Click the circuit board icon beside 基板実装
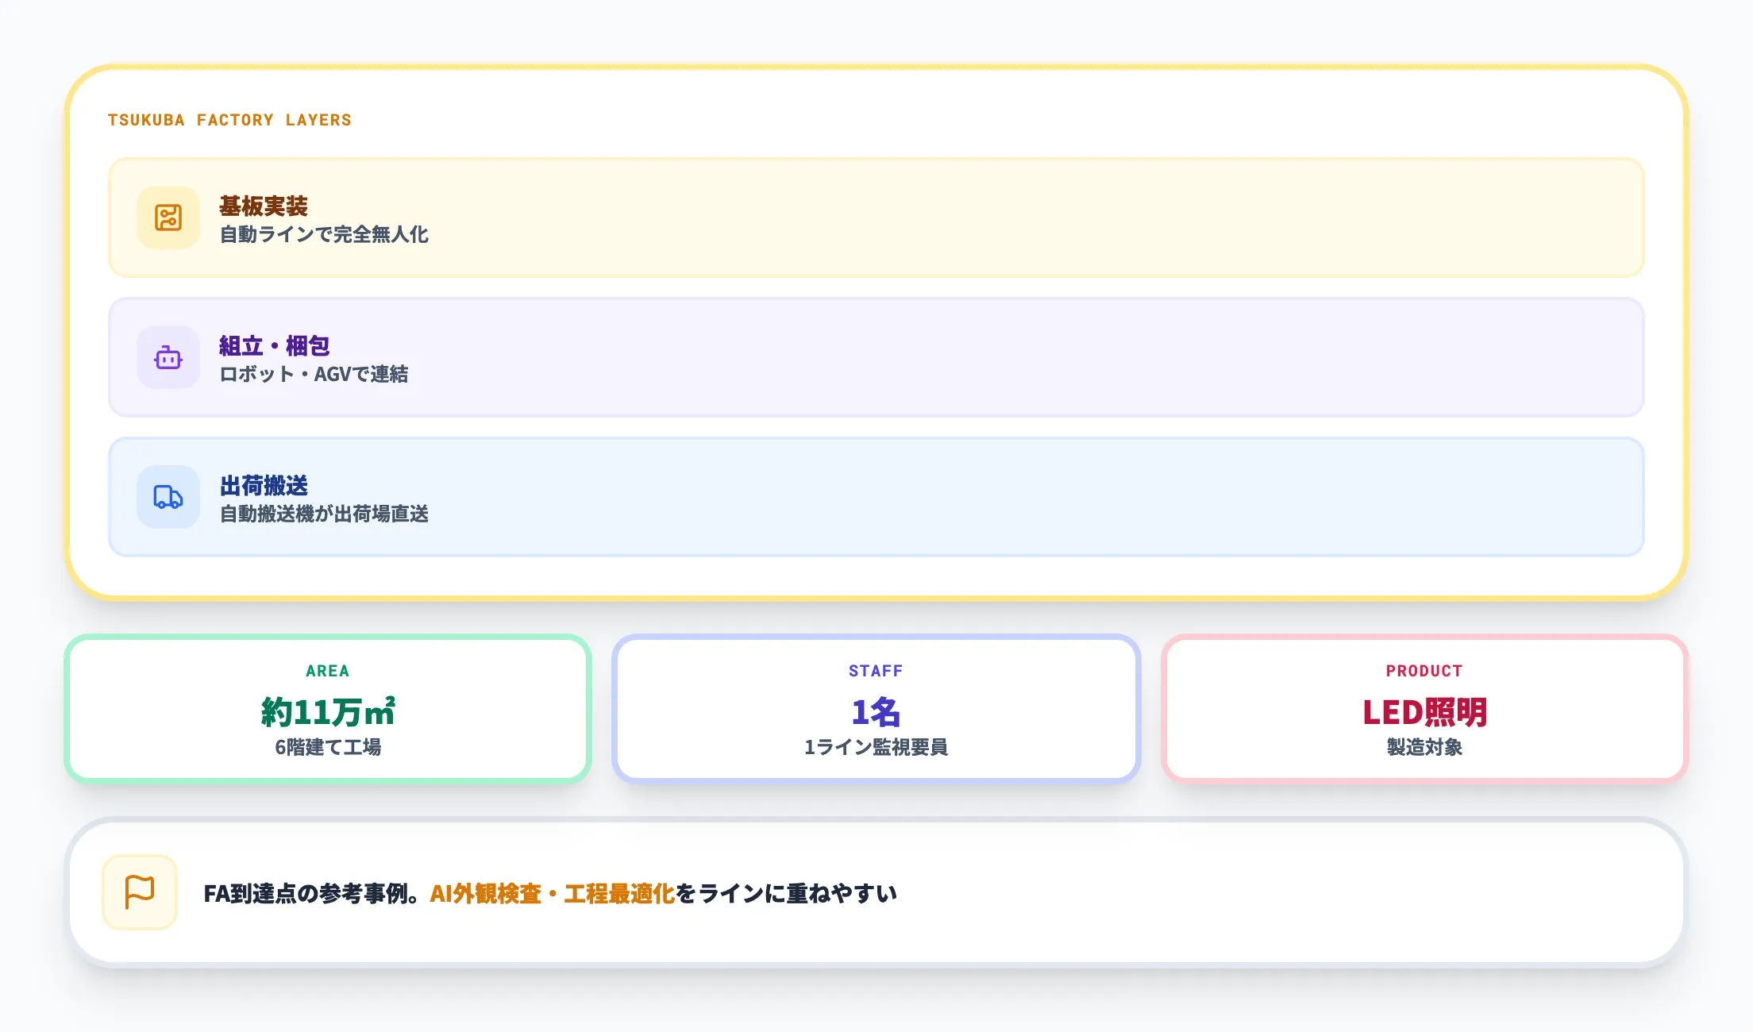The image size is (1753, 1032). pyautogui.click(x=168, y=218)
